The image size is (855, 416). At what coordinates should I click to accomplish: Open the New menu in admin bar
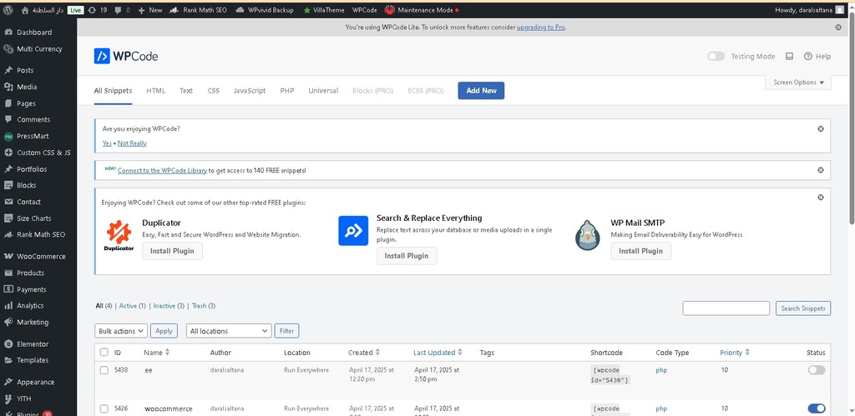point(150,10)
